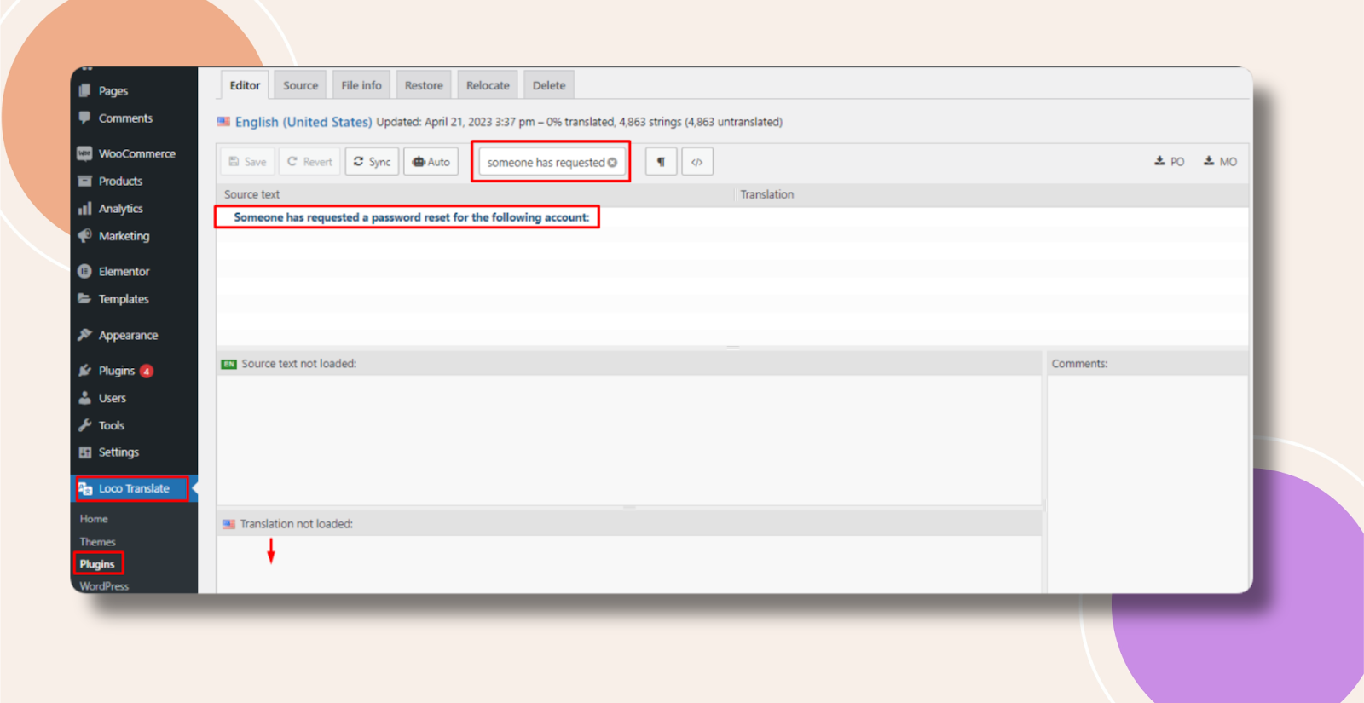
Task: Open Loco Translate Themes submenu
Action: point(97,542)
